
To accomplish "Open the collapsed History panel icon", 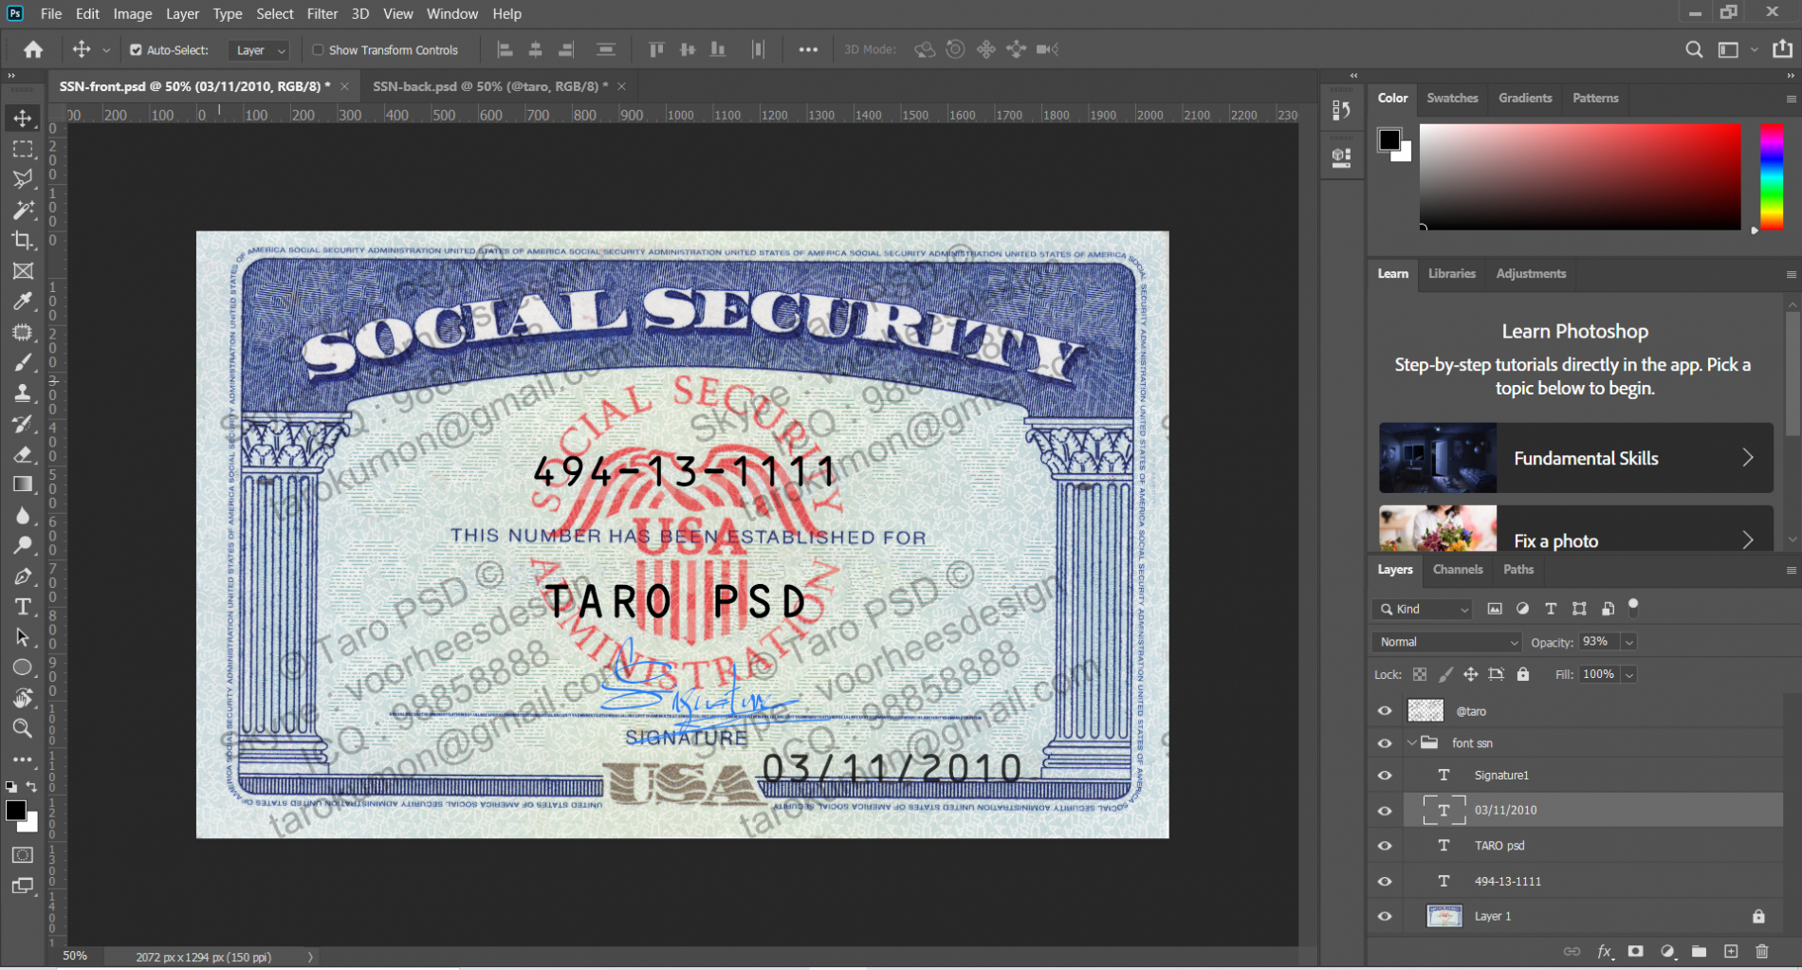I will tap(1341, 110).
